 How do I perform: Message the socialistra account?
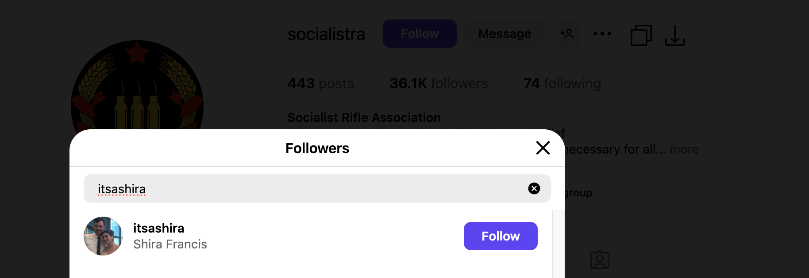pos(505,34)
